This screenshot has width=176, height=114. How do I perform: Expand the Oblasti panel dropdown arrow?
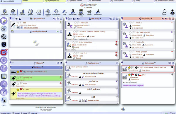pos(13,63)
